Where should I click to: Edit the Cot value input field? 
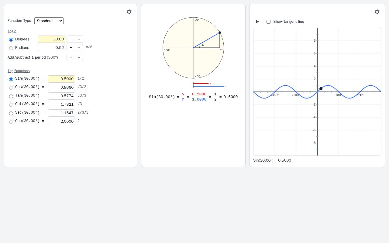[x=61, y=104]
